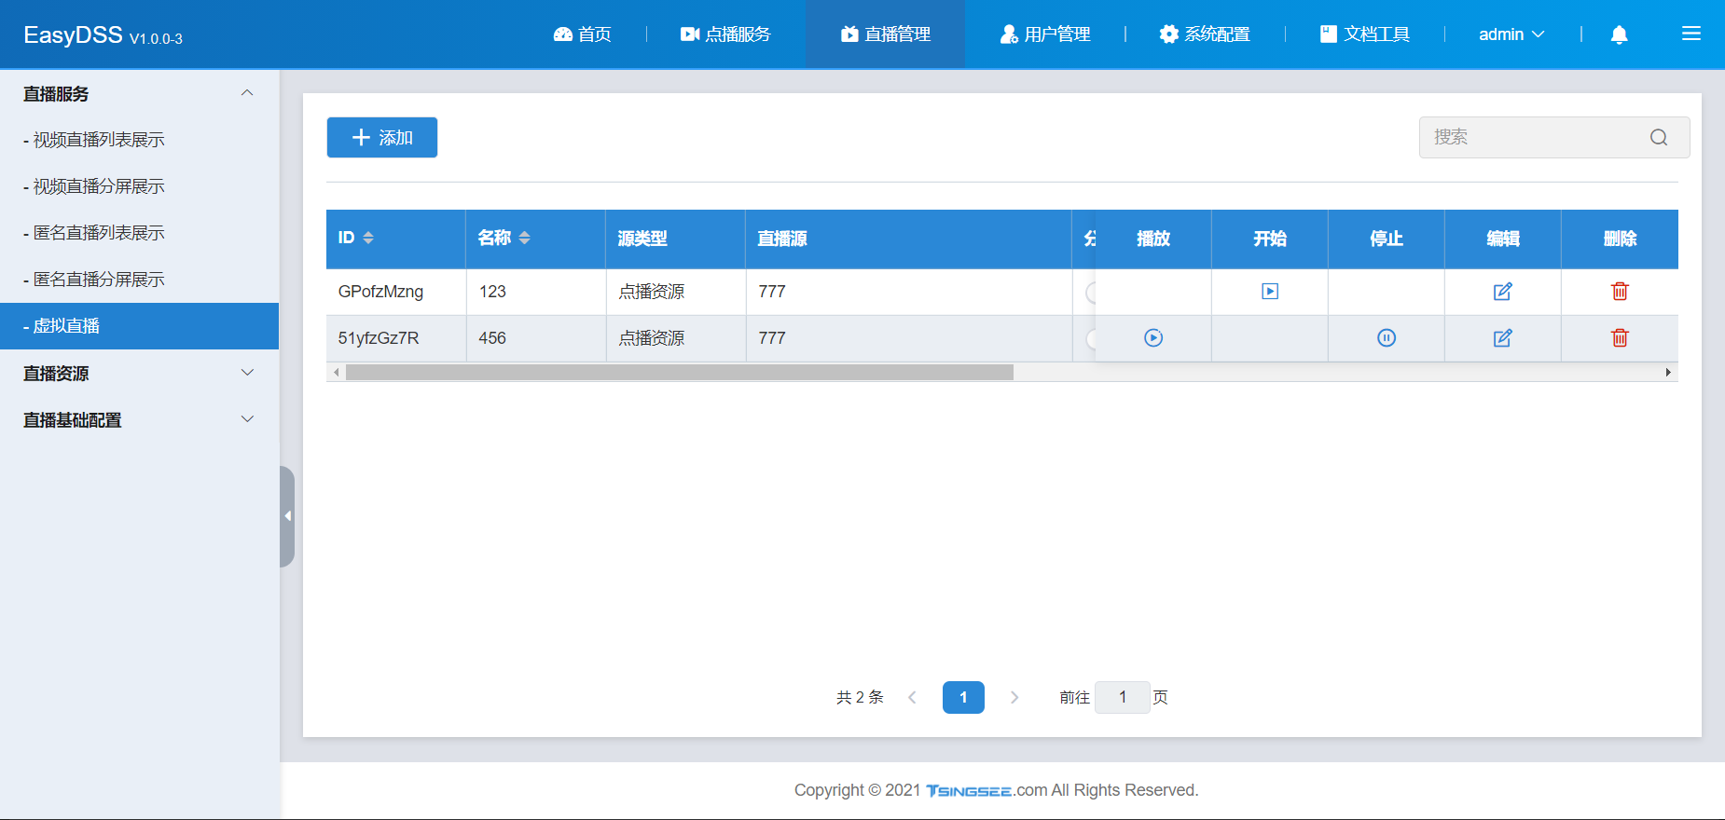Screen dimensions: 1725x820
Task: Open the admin user dropdown
Action: (1511, 34)
